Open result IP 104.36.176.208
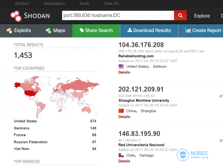Screen dimensions: 223x168 (x=141, y=45)
